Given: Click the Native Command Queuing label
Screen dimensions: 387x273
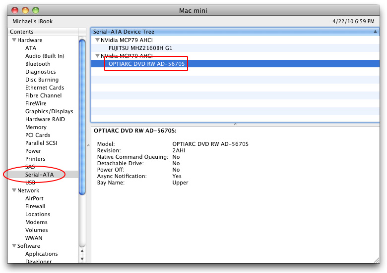Looking at the screenshot, I should click(132, 157).
